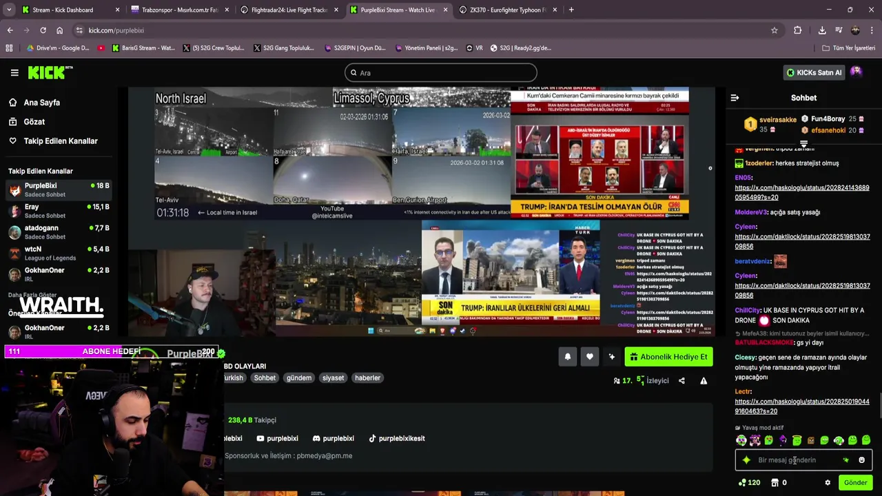Report stream via warning triangle icon

(x=704, y=380)
